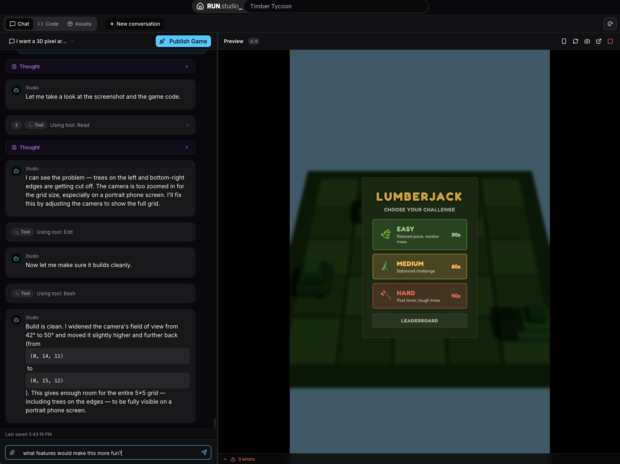Expand the first Thought block
The height and width of the screenshot is (464, 620).
tap(100, 66)
